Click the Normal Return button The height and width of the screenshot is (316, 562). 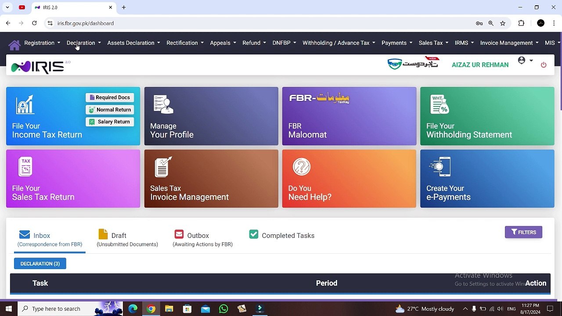110,110
